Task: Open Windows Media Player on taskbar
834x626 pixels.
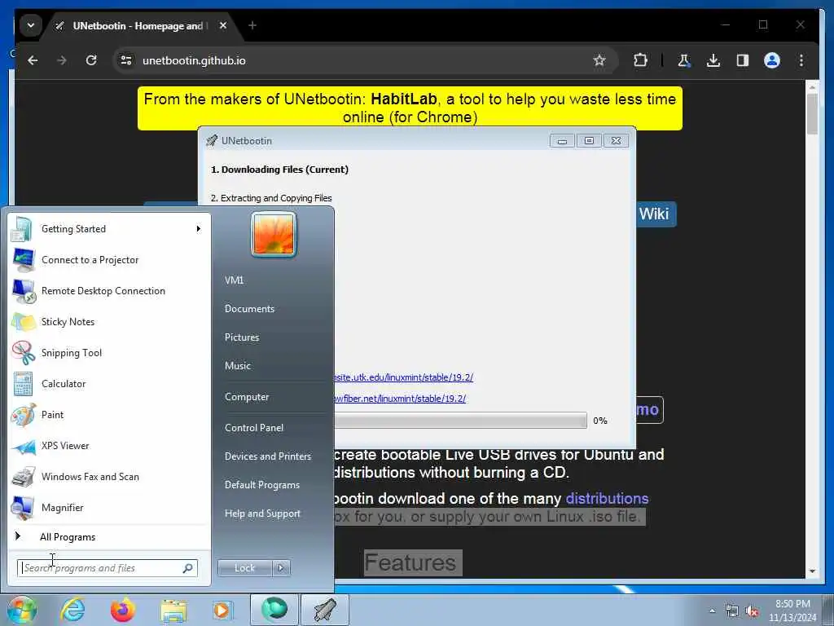Action: [222, 610]
